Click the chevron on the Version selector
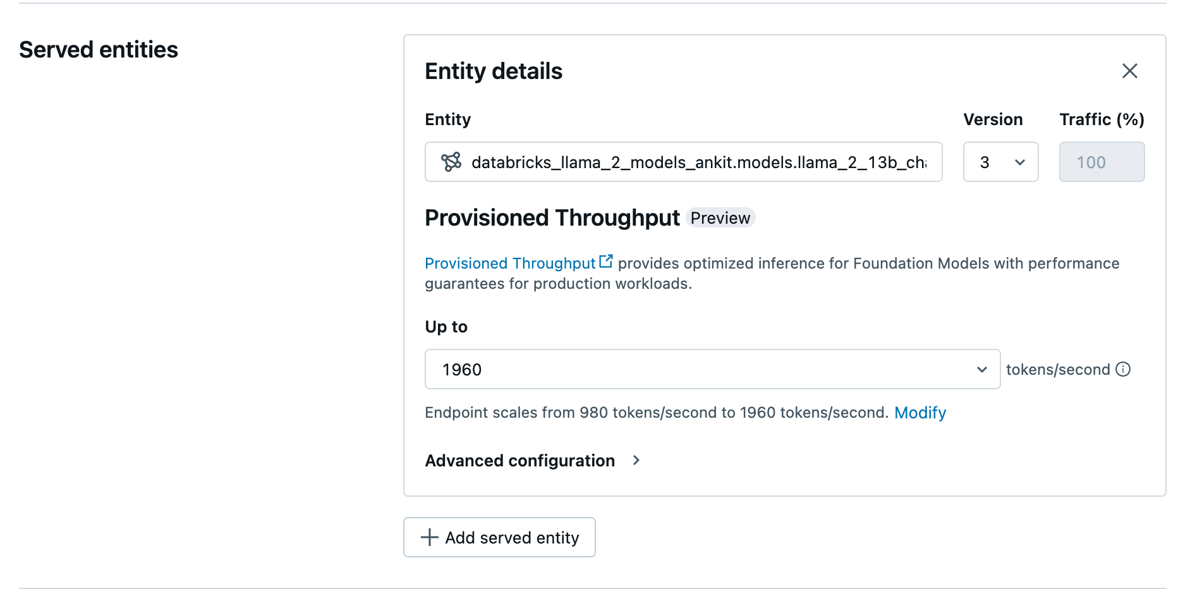 pos(1019,162)
